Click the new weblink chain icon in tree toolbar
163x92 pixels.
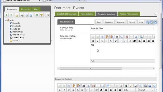click(x=22, y=15)
